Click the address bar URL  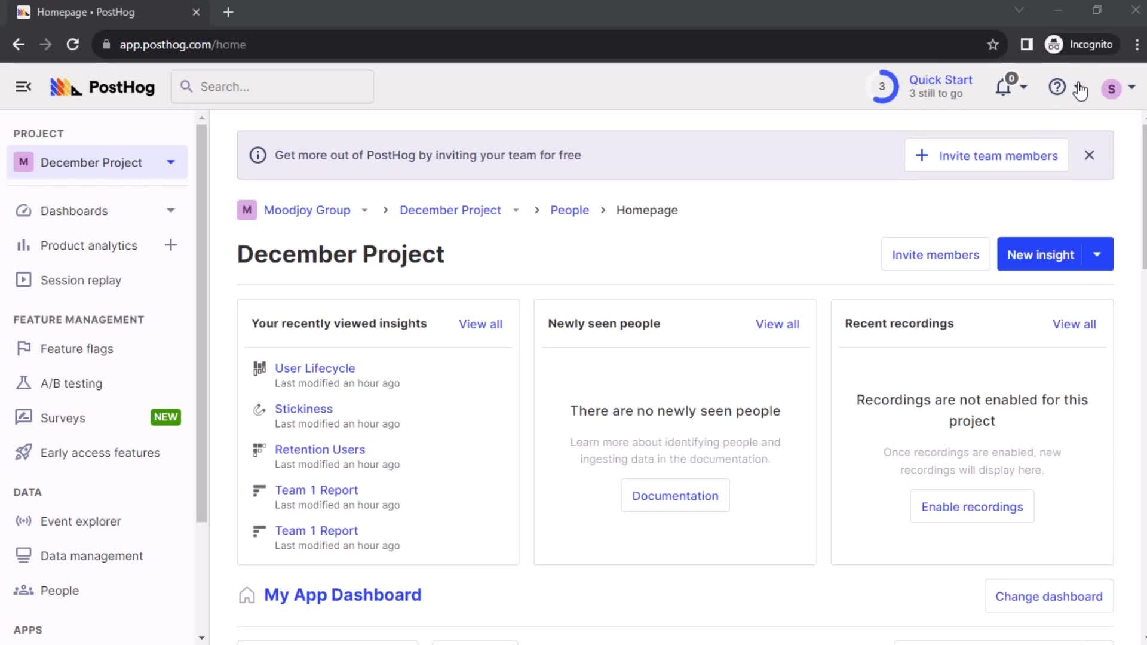(x=182, y=44)
